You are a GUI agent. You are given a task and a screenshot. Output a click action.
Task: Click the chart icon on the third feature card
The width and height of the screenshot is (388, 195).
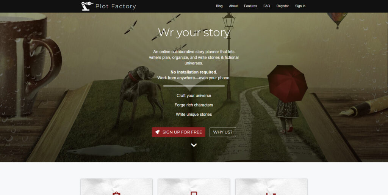pyautogui.click(x=271, y=193)
